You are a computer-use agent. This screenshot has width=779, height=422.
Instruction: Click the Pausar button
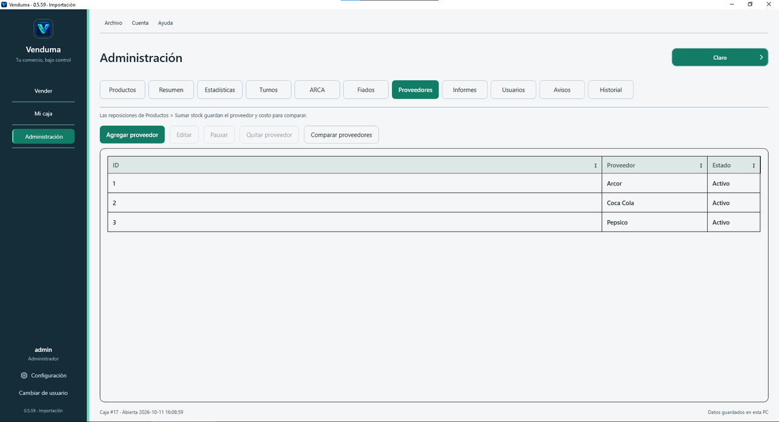coord(219,134)
